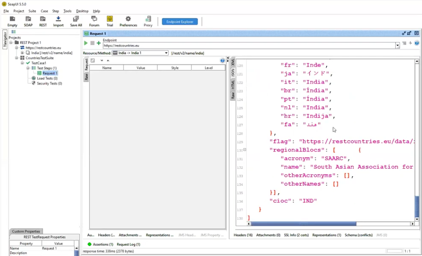Open the endpoint URL dropdown arrow
This screenshot has width=422, height=256.
click(397, 45)
